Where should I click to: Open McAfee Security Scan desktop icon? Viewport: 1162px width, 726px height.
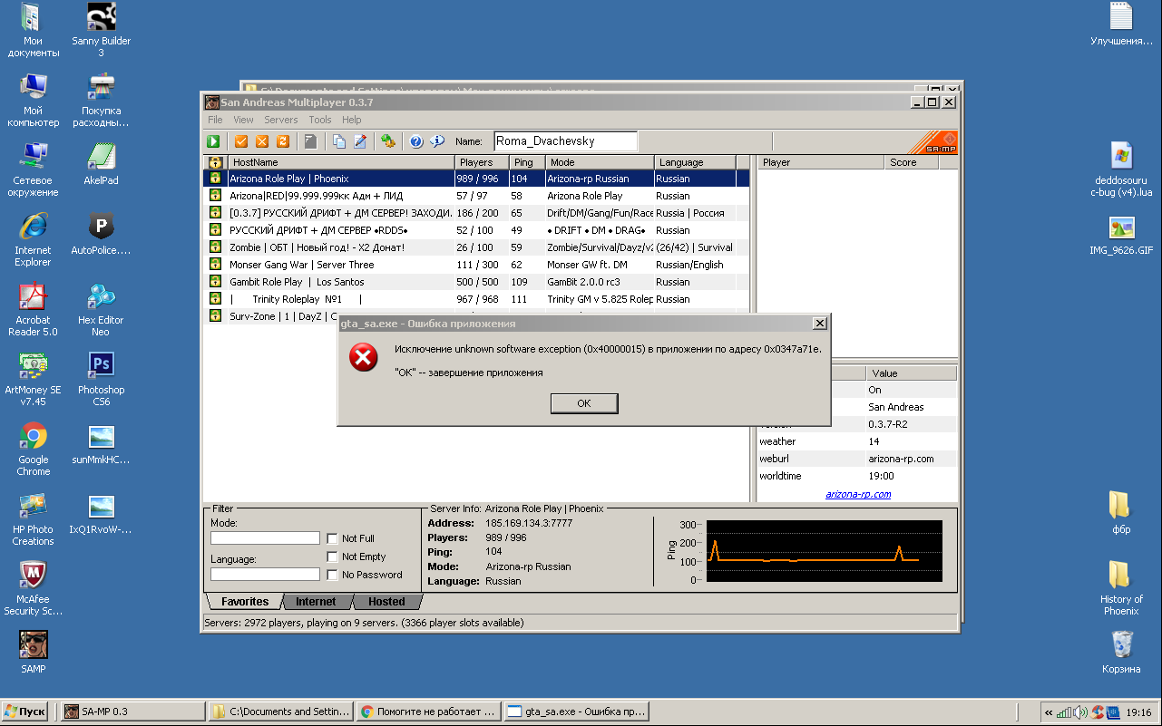(34, 587)
